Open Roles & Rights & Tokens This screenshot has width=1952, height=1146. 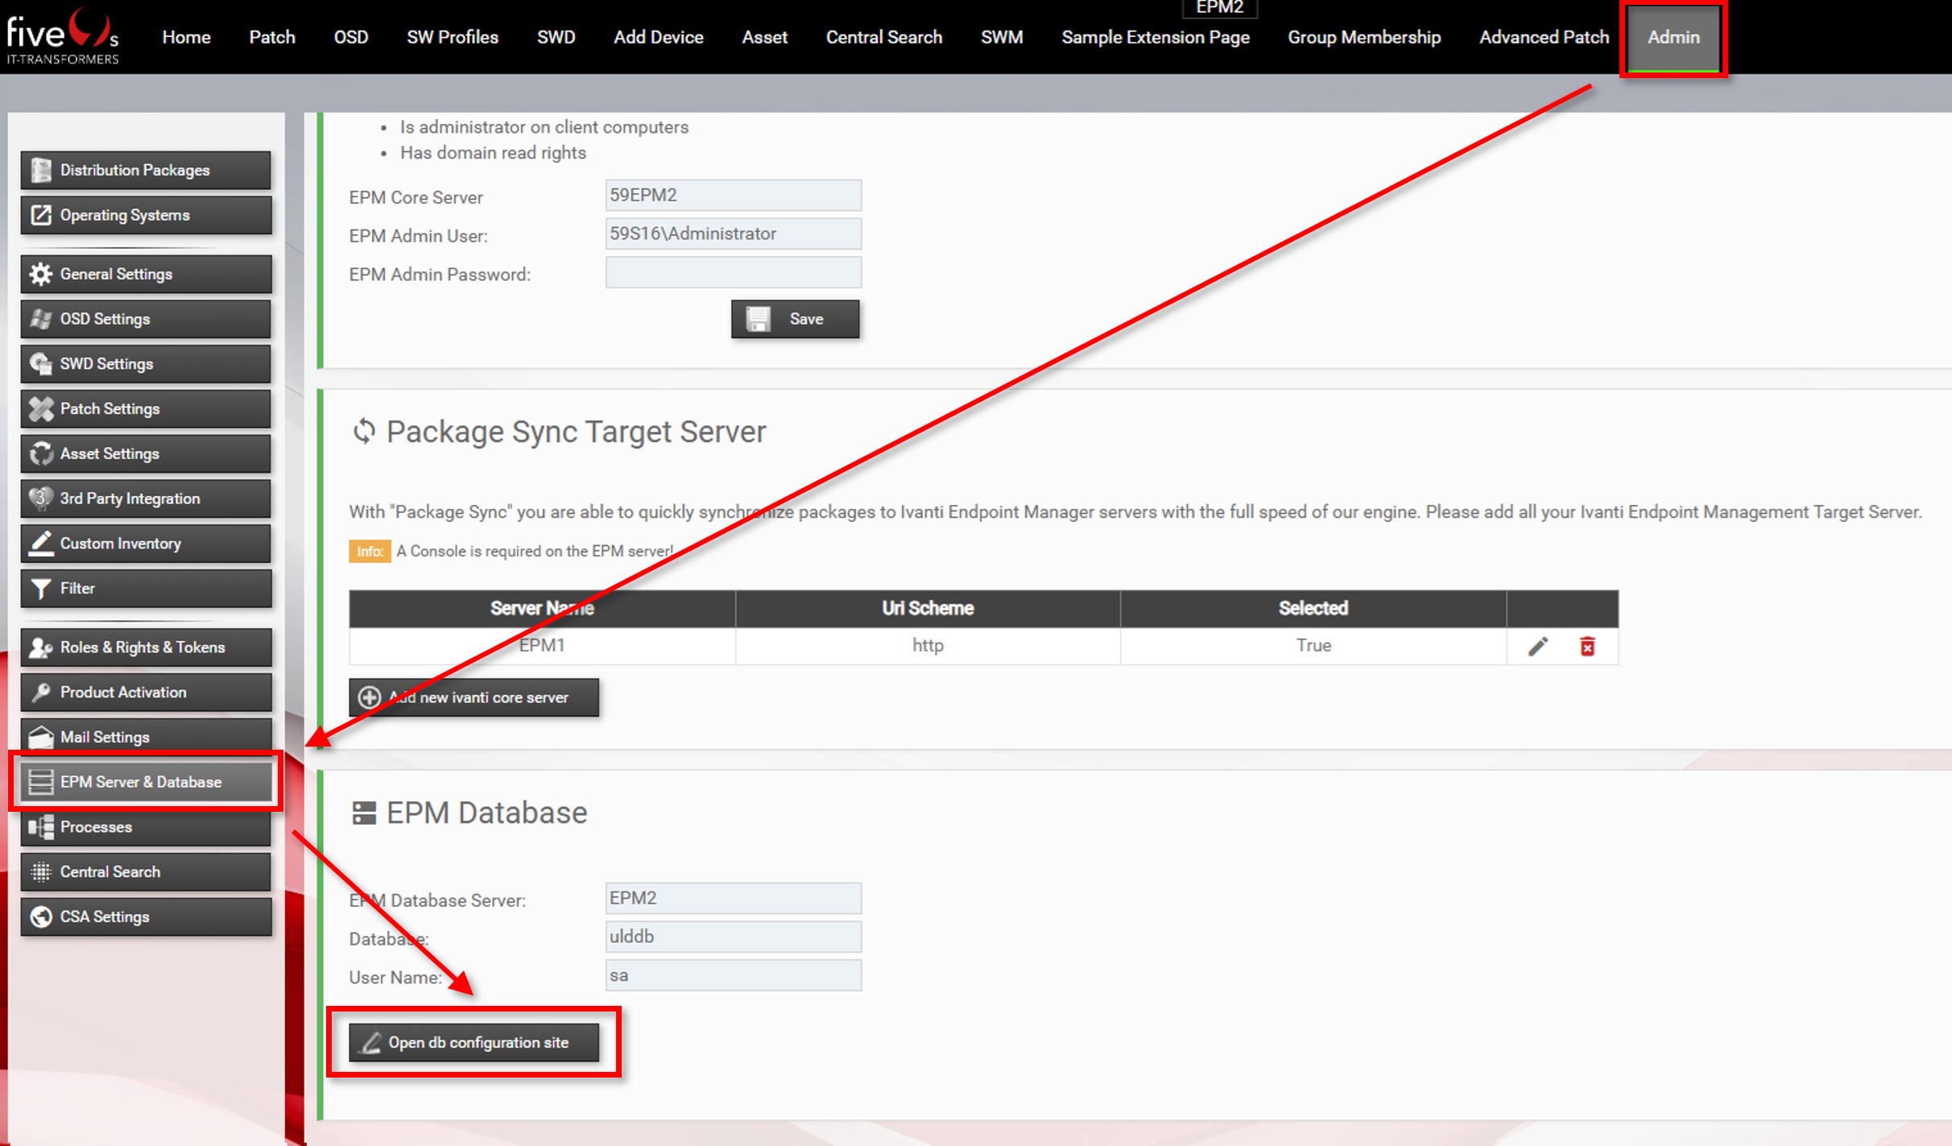pos(146,647)
